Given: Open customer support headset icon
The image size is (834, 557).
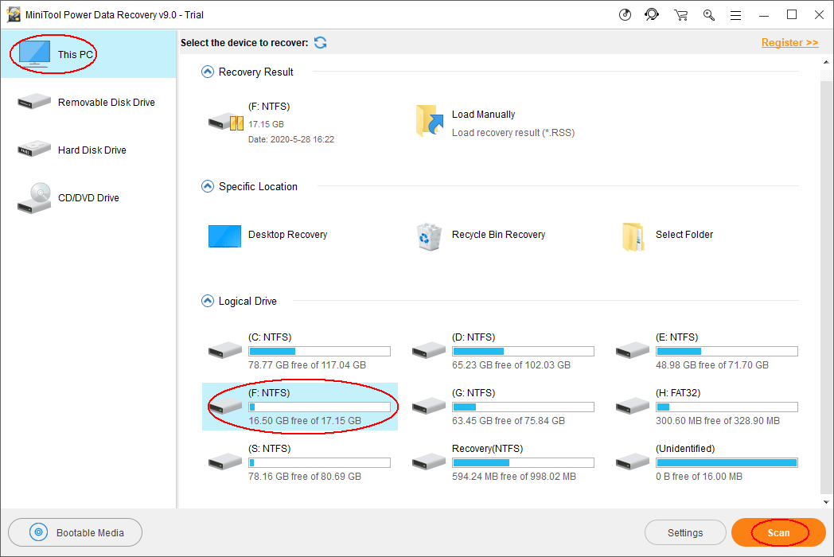Looking at the screenshot, I should [653, 15].
